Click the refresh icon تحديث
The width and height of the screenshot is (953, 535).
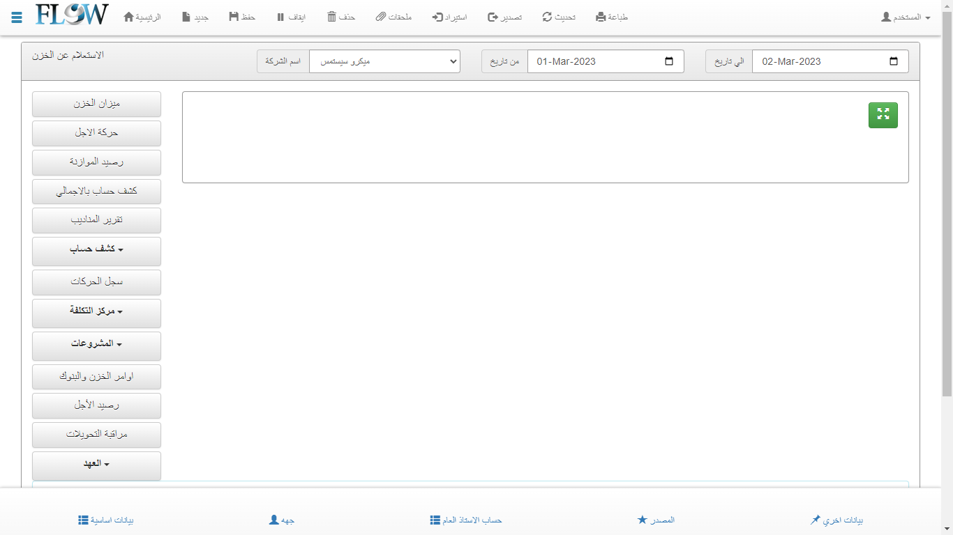click(548, 17)
